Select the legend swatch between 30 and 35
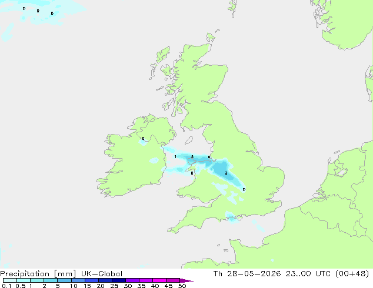The width and height of the screenshot is (373, 288). coord(132,280)
